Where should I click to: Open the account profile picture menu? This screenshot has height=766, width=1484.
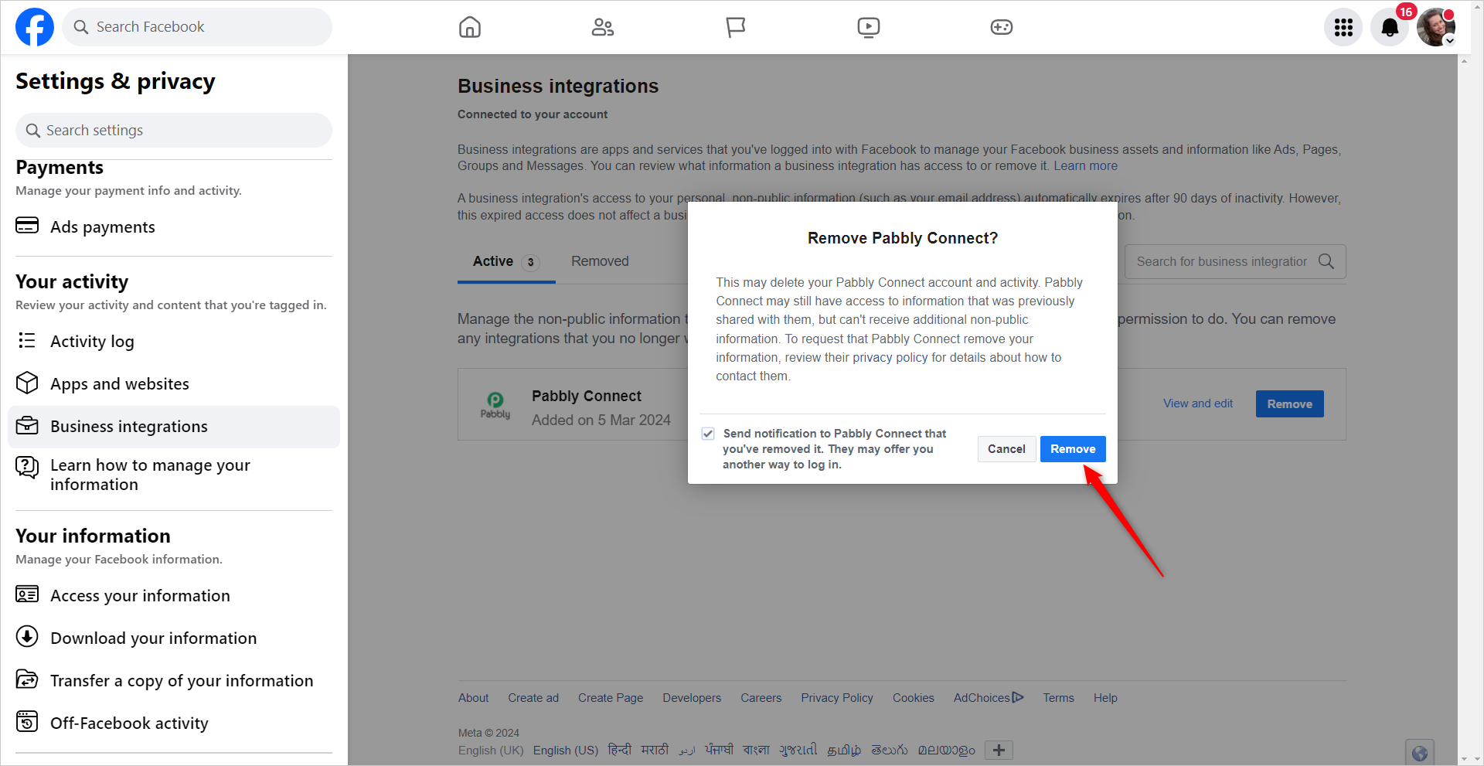[x=1436, y=27]
